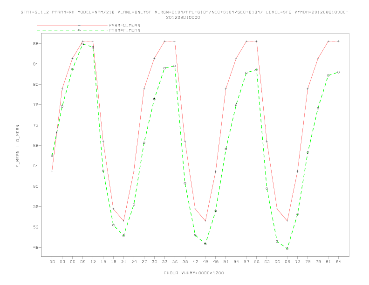
Task: Click x-axis tick label 27
Action: [144, 262]
